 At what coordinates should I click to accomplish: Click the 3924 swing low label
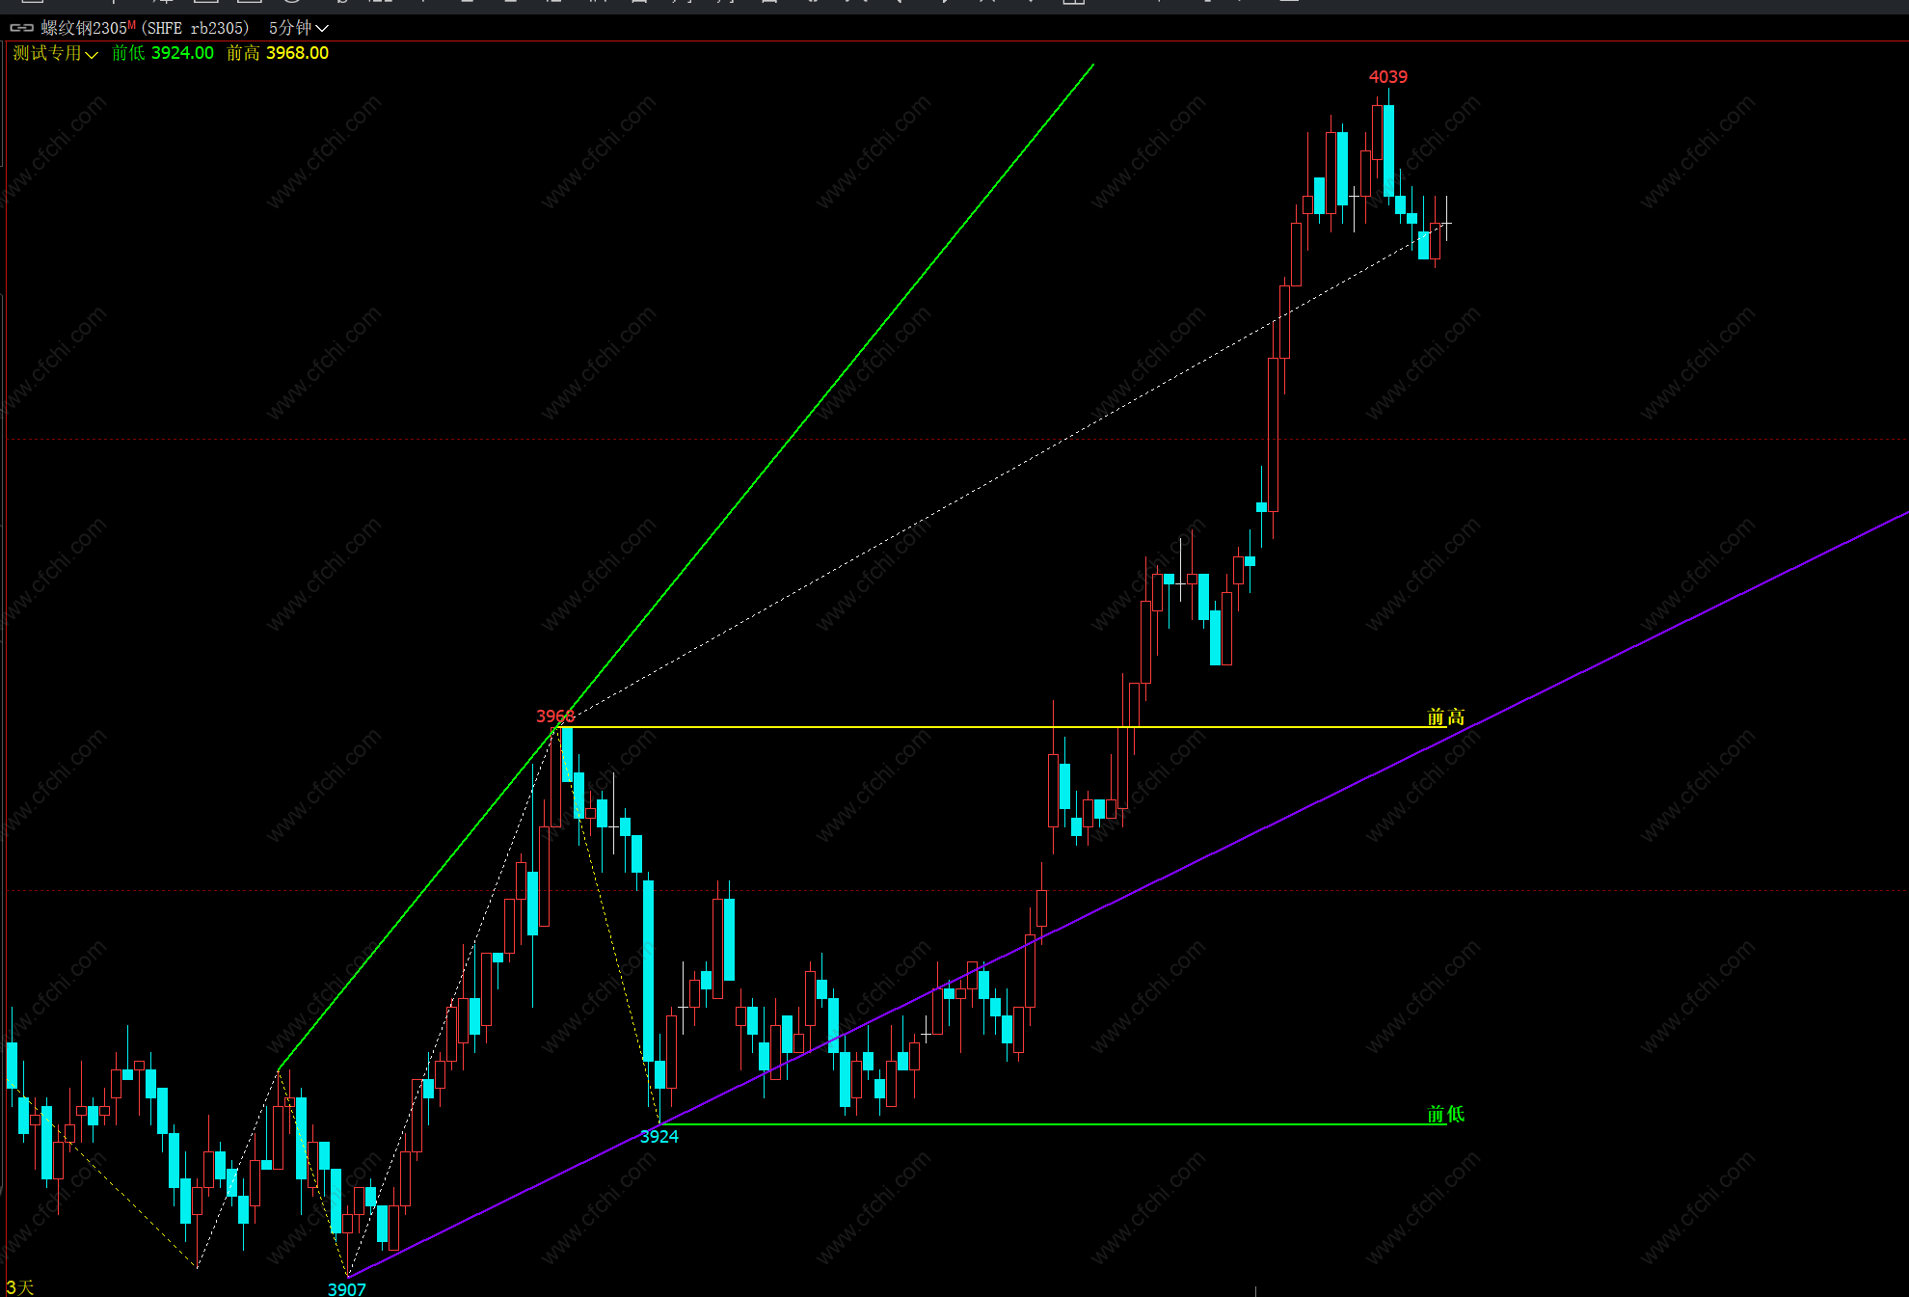point(659,1136)
